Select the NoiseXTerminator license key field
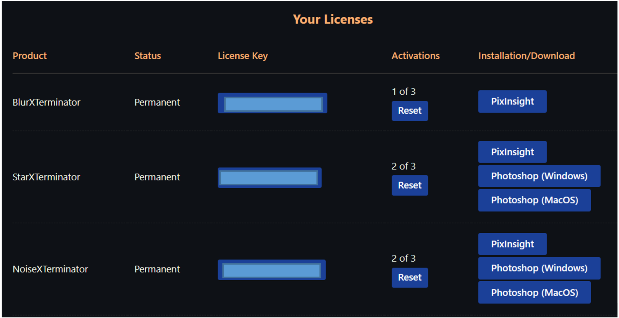 click(271, 270)
